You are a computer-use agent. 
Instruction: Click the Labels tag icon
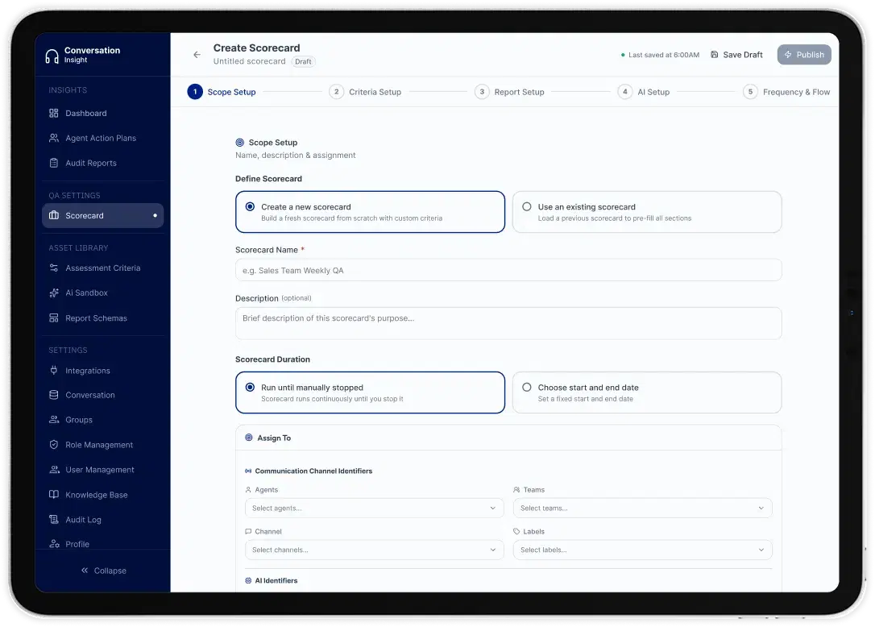pos(516,532)
